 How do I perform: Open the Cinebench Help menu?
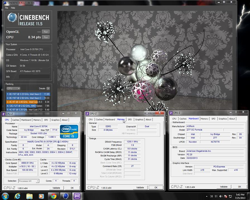pyautogui.click(x=13, y=8)
